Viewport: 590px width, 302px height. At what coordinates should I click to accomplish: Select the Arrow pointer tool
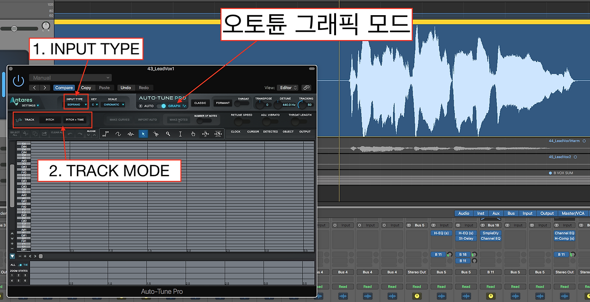point(143,134)
